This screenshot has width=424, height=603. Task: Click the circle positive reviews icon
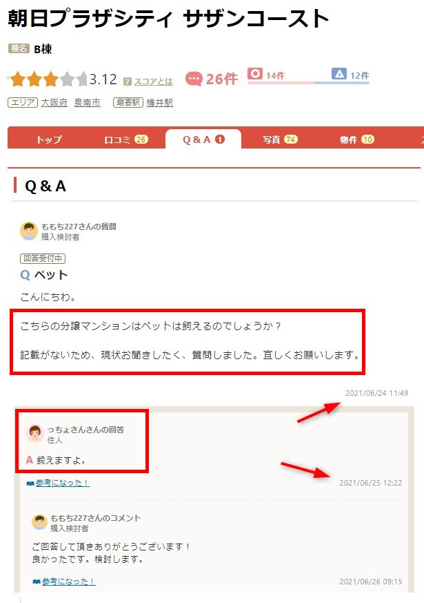pos(255,73)
